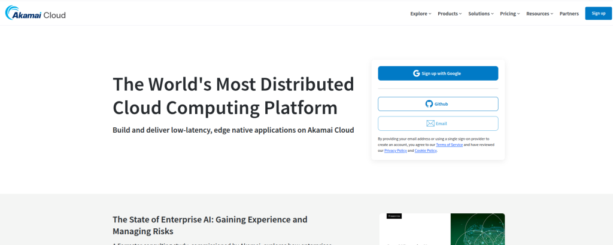613x245 pixels.
Task: Click the Forrester badge on the report image
Action: click(x=394, y=216)
